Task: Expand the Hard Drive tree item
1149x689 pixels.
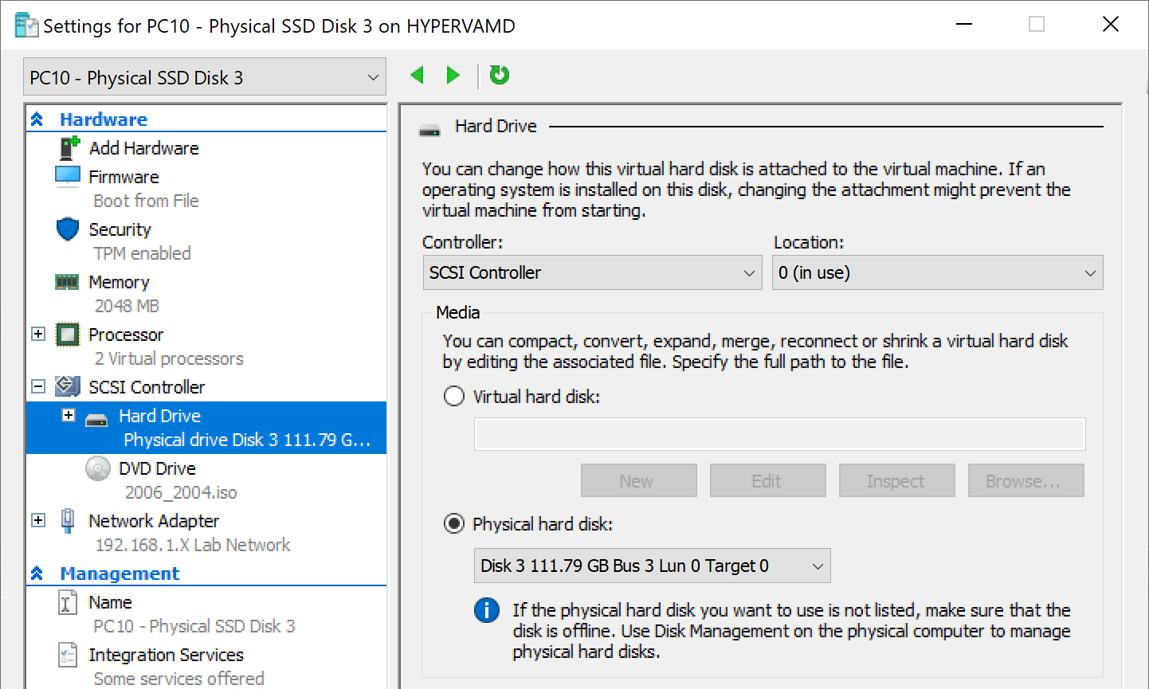Action: tap(68, 415)
